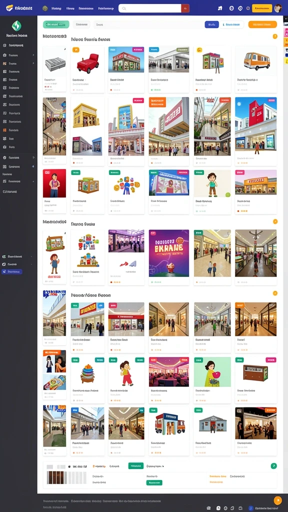Click the white puzzle-like icon in header right
This screenshot has width=288, height=512.
220,8
